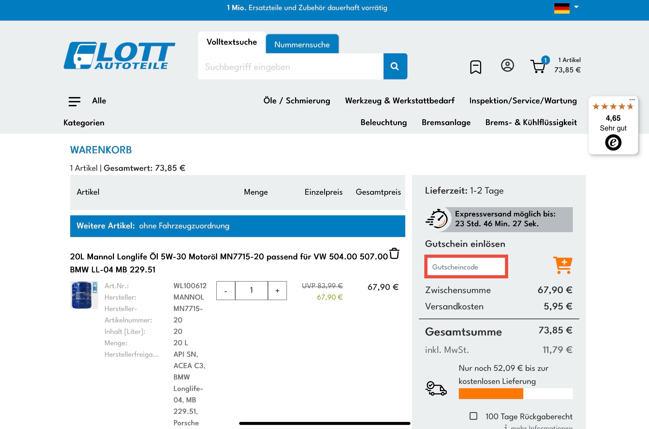
Task: Open Inspektion/Service/Wartung category
Action: pyautogui.click(x=523, y=101)
